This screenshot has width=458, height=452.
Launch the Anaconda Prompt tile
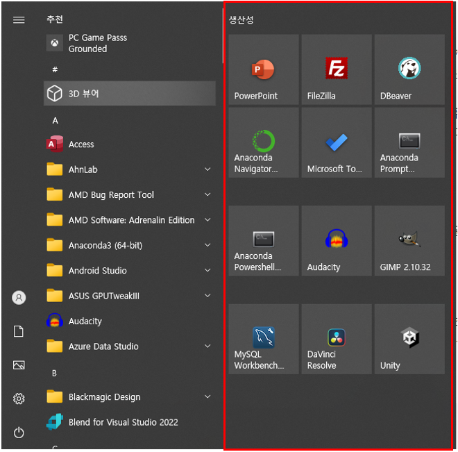click(x=409, y=142)
